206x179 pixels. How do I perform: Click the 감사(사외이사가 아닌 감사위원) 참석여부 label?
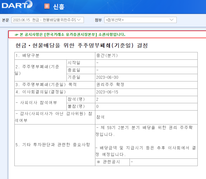(54, 117)
